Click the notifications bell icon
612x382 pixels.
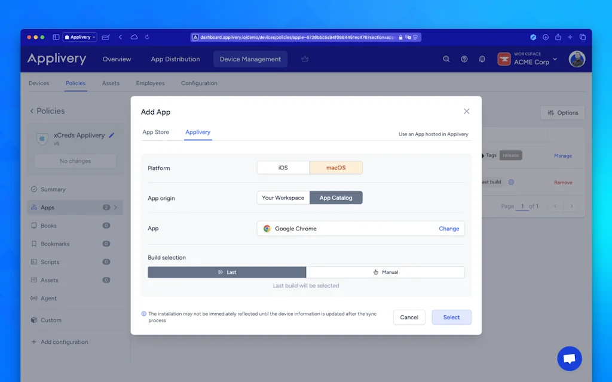pyautogui.click(x=482, y=60)
